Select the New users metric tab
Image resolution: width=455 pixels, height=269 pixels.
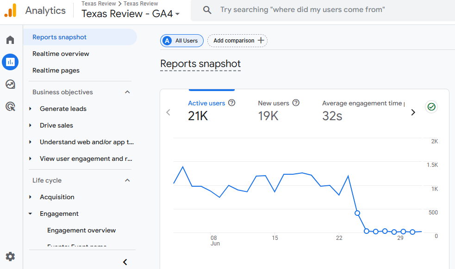tap(279, 111)
